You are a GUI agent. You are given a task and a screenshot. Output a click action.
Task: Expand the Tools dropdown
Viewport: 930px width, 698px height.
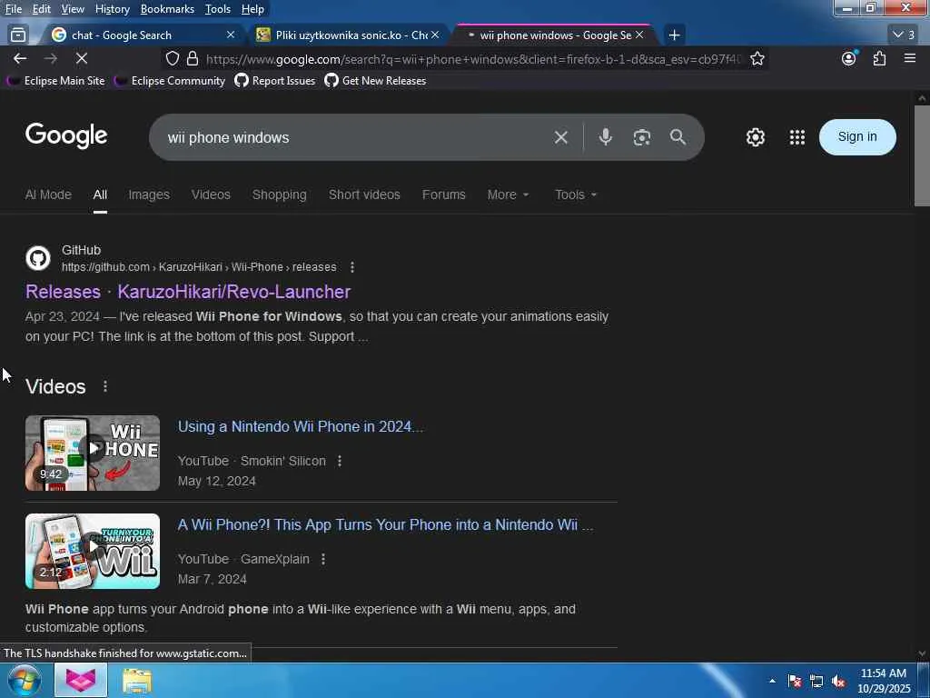tap(575, 194)
